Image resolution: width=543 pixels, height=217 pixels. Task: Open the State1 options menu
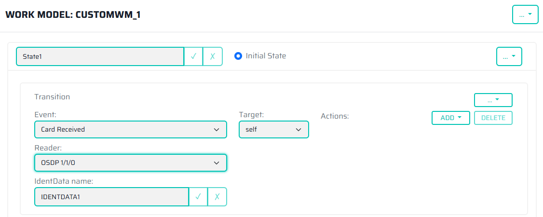click(x=509, y=56)
